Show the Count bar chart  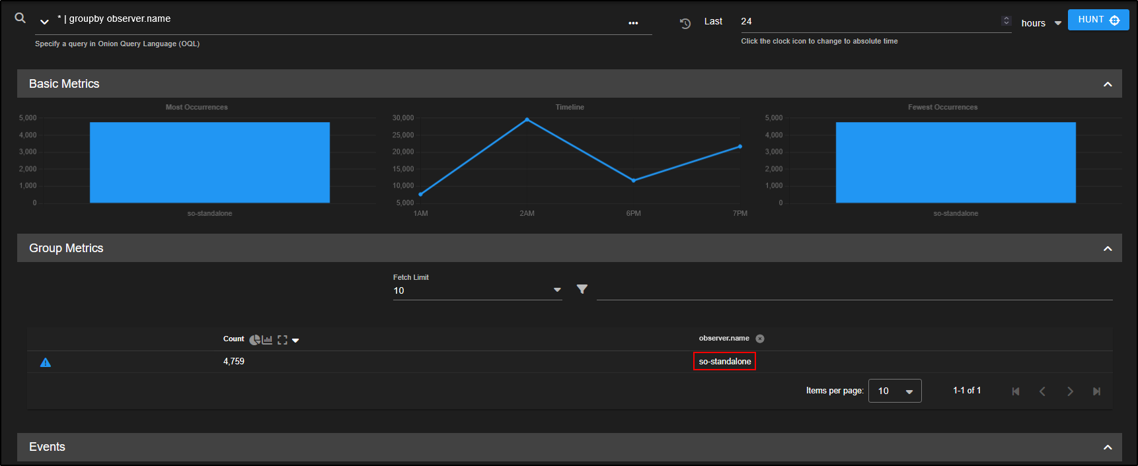(267, 340)
